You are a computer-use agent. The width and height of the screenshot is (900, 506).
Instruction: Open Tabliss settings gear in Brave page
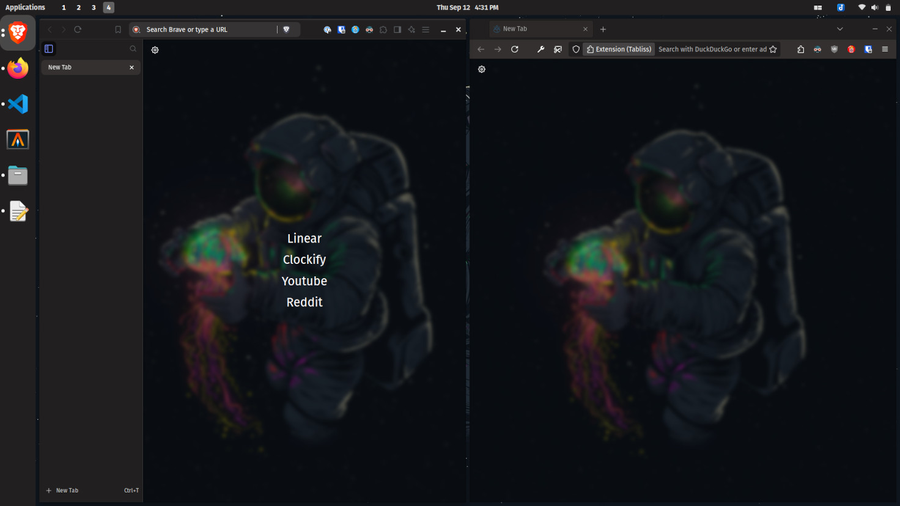tap(155, 50)
